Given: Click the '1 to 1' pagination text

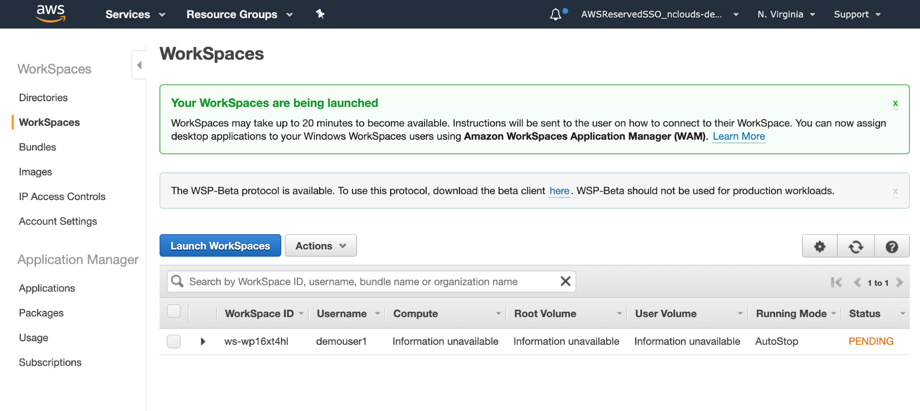Looking at the screenshot, I should (x=878, y=283).
